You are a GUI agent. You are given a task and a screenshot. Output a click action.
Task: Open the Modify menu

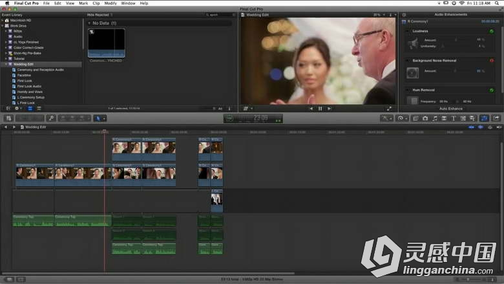(110, 3)
